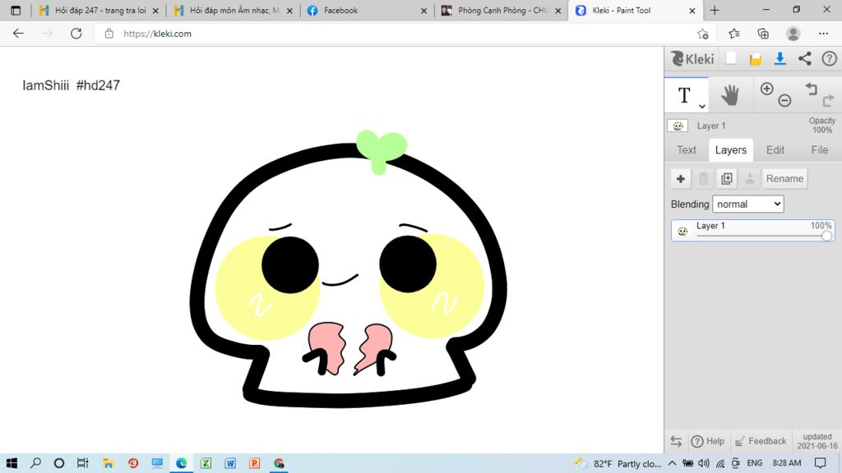The image size is (842, 473).
Task: Go back to the previous page
Action: coord(18,33)
